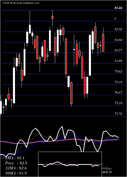Screen dimensions: 127x177
Task: Select the 82.57 price axis label
Action: click(x=118, y=50)
